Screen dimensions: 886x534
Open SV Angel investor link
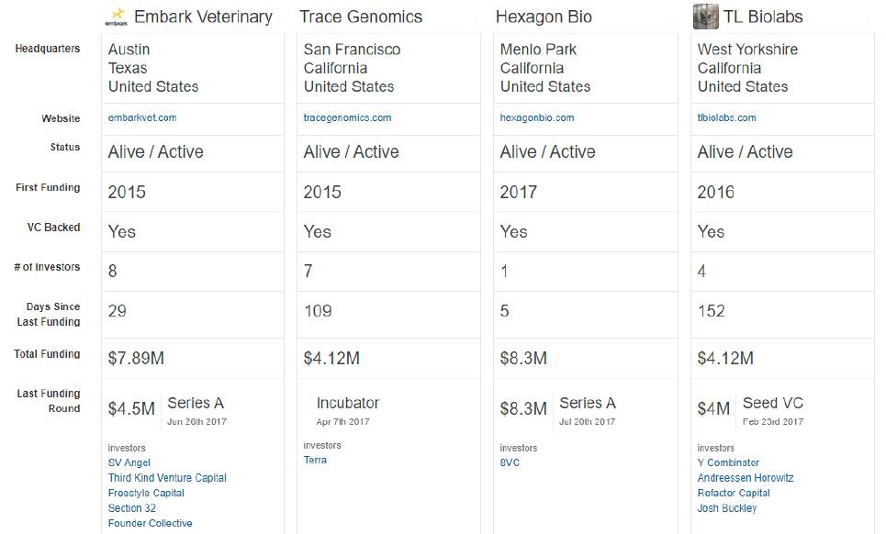pyautogui.click(x=129, y=463)
